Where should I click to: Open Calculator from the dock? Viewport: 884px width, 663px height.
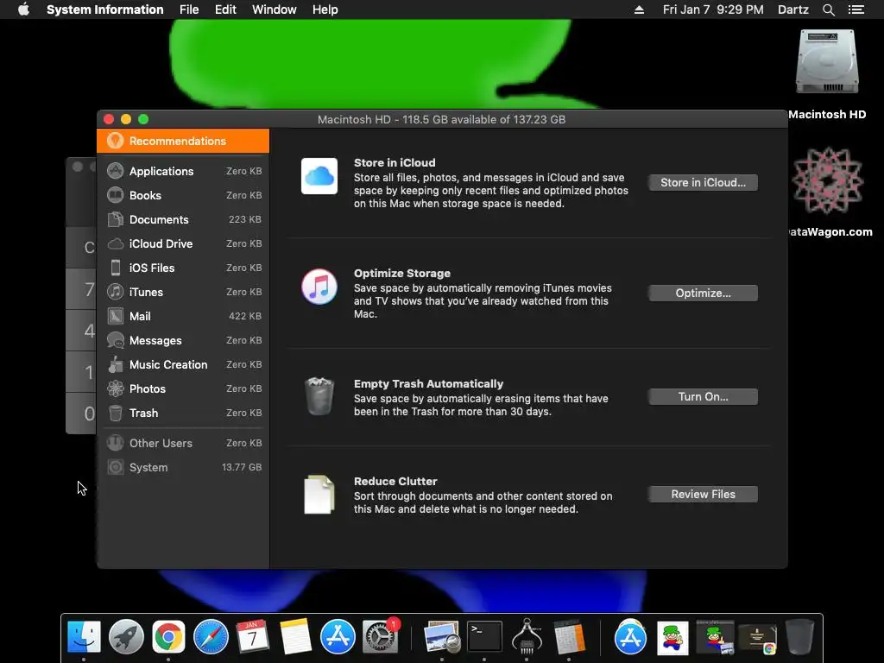(569, 636)
